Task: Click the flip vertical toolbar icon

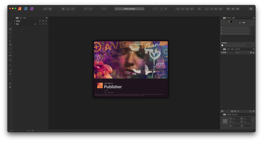Action: point(212,9)
